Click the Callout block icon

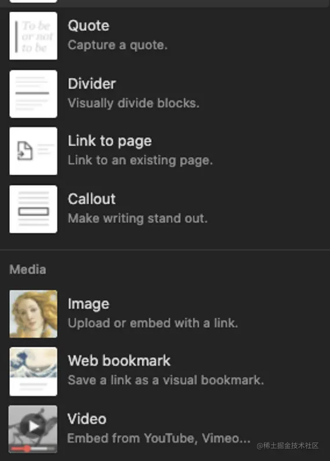33,209
